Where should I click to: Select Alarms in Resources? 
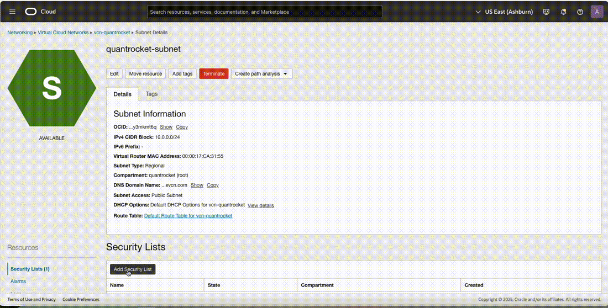[x=18, y=282]
